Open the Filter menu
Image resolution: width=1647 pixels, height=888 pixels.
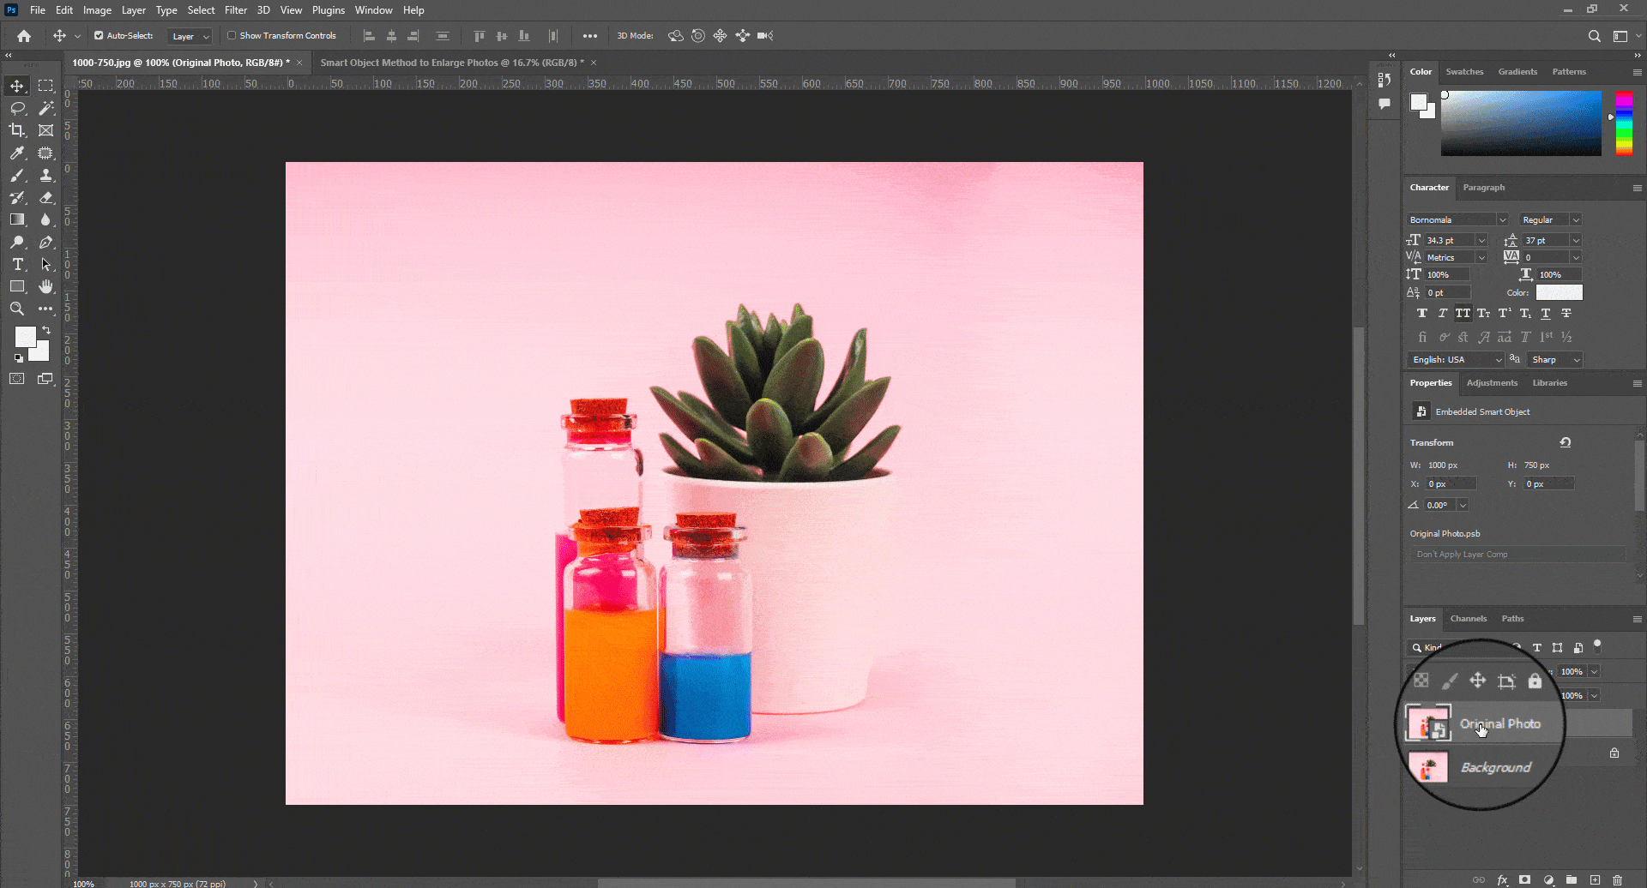[x=236, y=9]
